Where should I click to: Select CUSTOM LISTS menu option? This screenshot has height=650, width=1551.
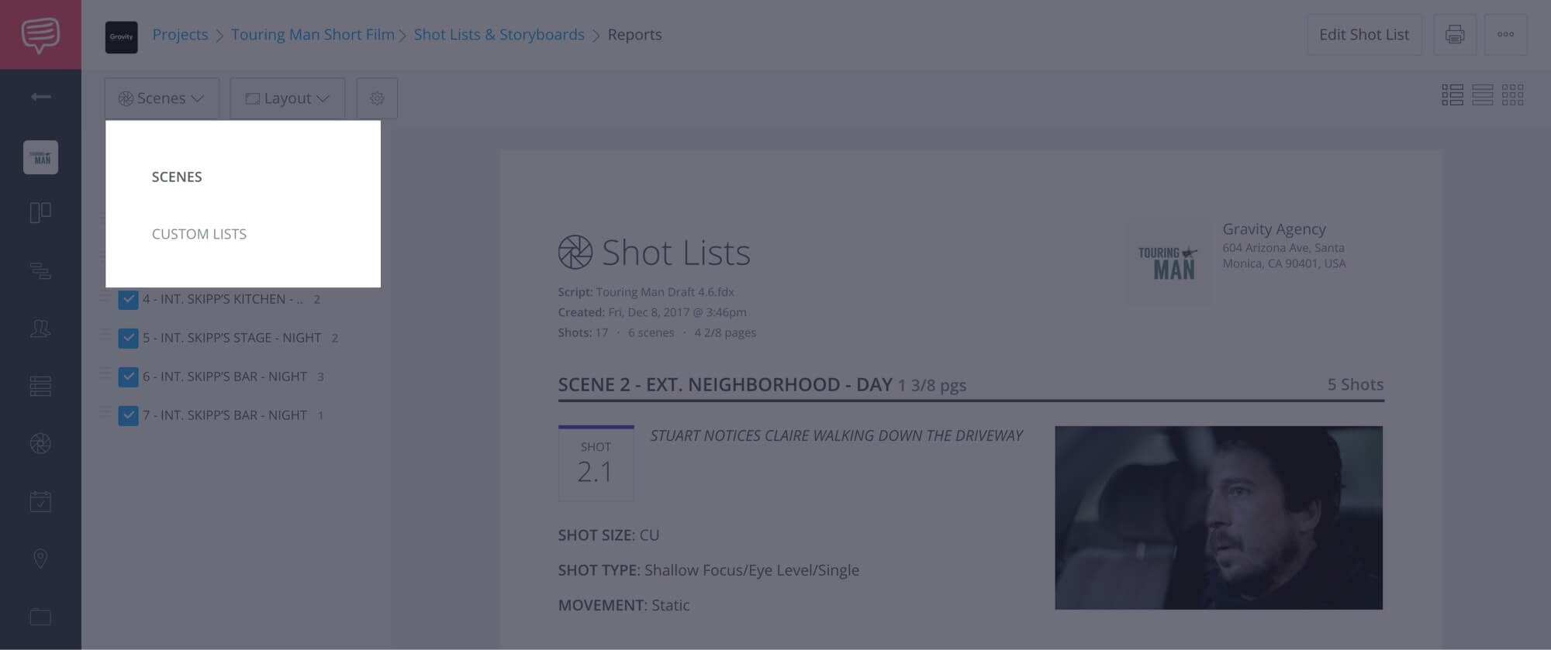click(199, 234)
